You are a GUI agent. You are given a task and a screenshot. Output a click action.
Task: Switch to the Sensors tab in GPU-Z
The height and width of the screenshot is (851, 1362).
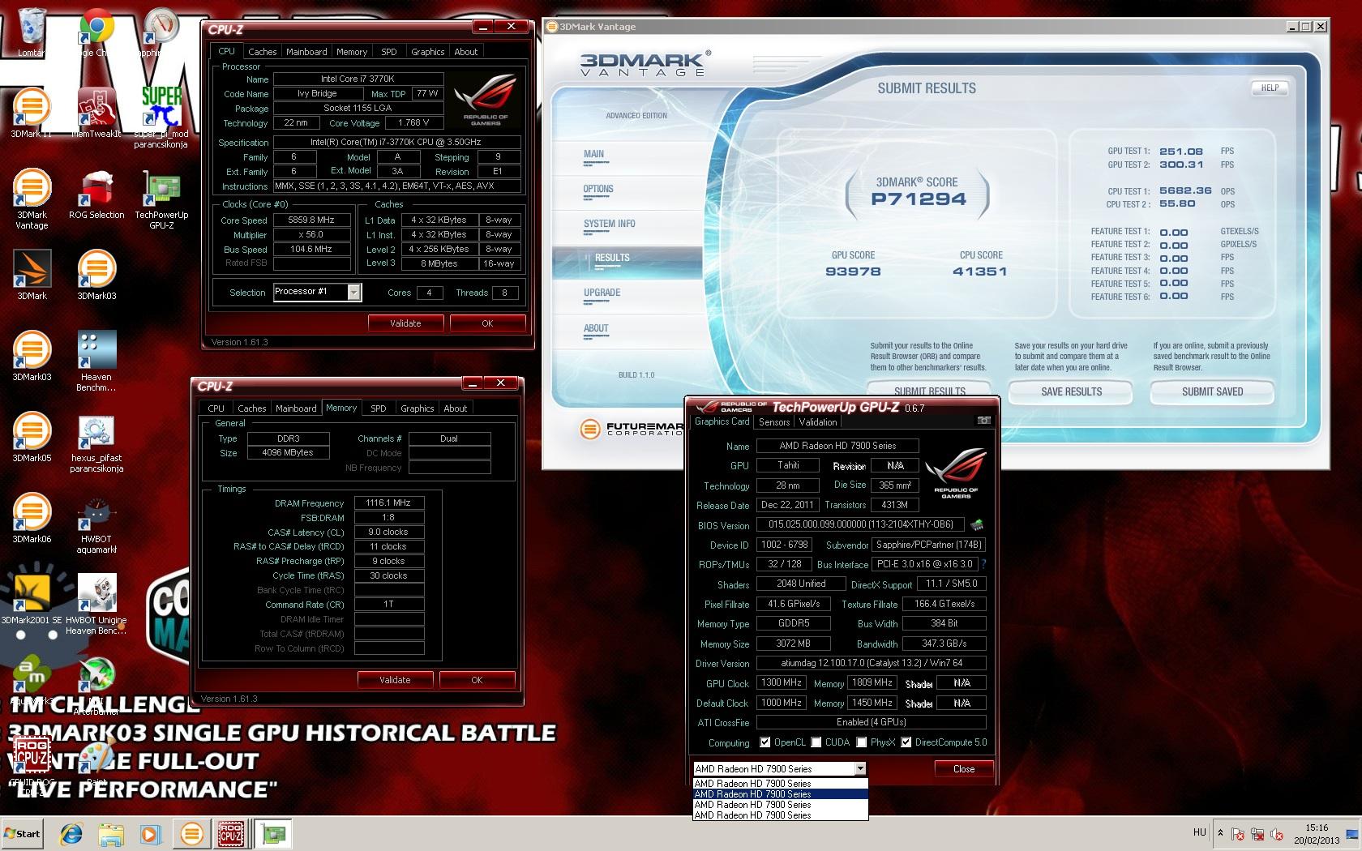coord(773,421)
